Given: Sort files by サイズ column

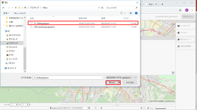Looking at the screenshot, I should 126,18.
